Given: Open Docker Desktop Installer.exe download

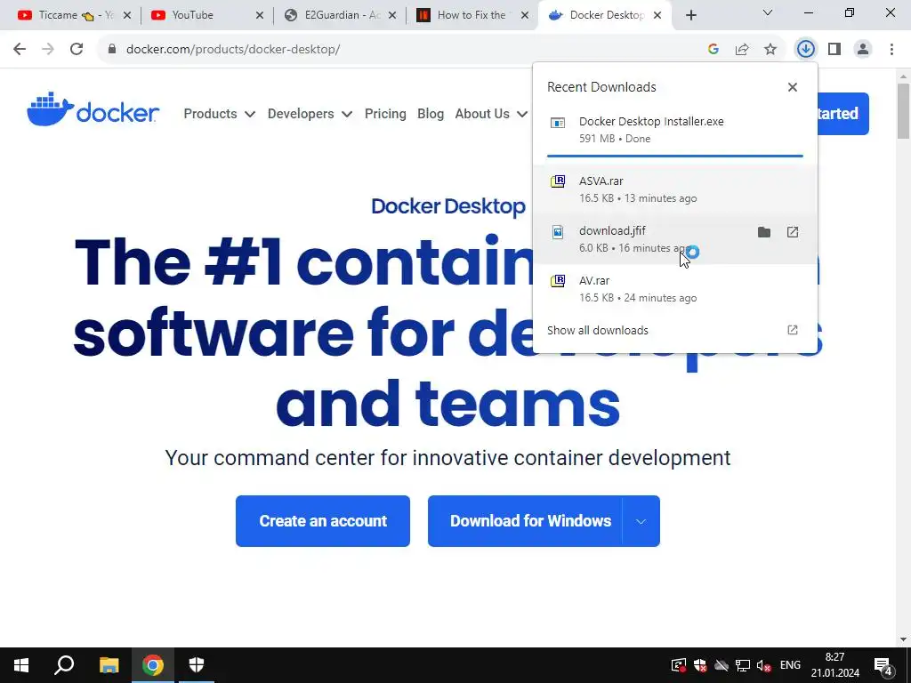Looking at the screenshot, I should coord(675,130).
